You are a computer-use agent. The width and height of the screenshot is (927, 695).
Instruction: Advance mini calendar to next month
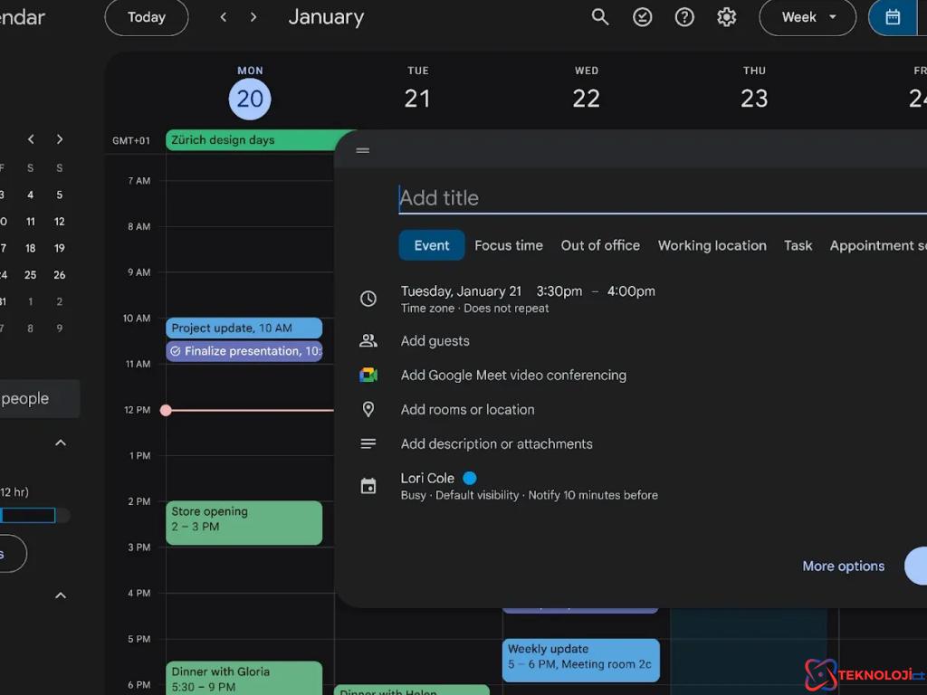click(x=60, y=139)
